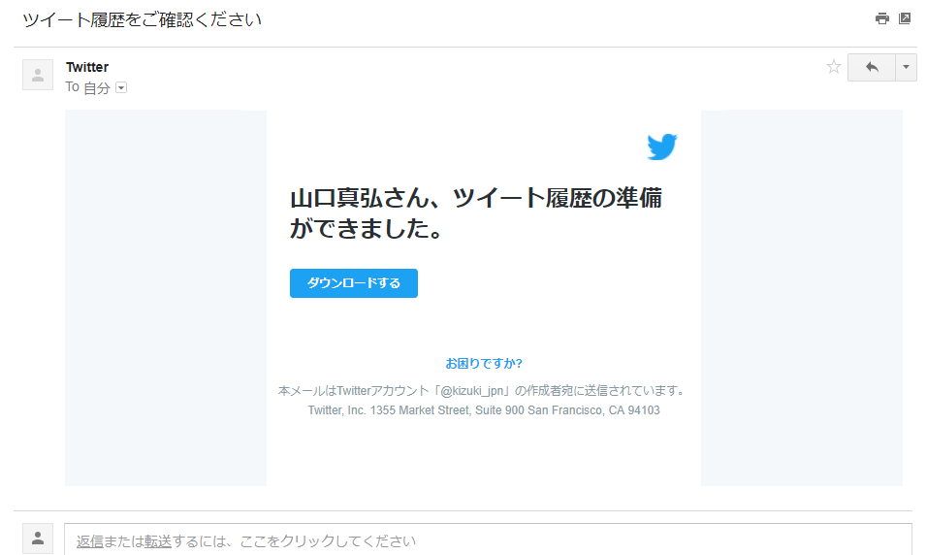Viewport: 927px width, 555px height.
Task: Open the more reply options dropdown
Action: [906, 68]
